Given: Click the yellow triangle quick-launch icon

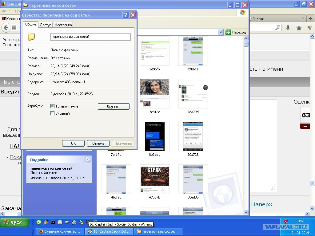Looking at the screenshot, I should pos(81,222).
